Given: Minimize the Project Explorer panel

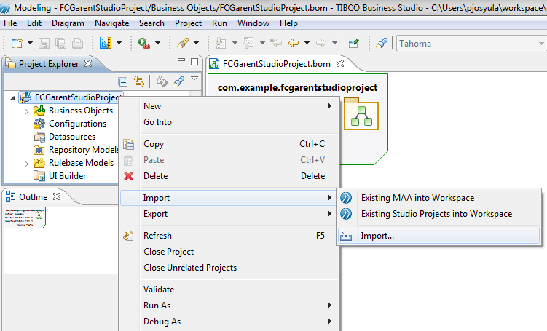Looking at the screenshot, I should [181, 60].
